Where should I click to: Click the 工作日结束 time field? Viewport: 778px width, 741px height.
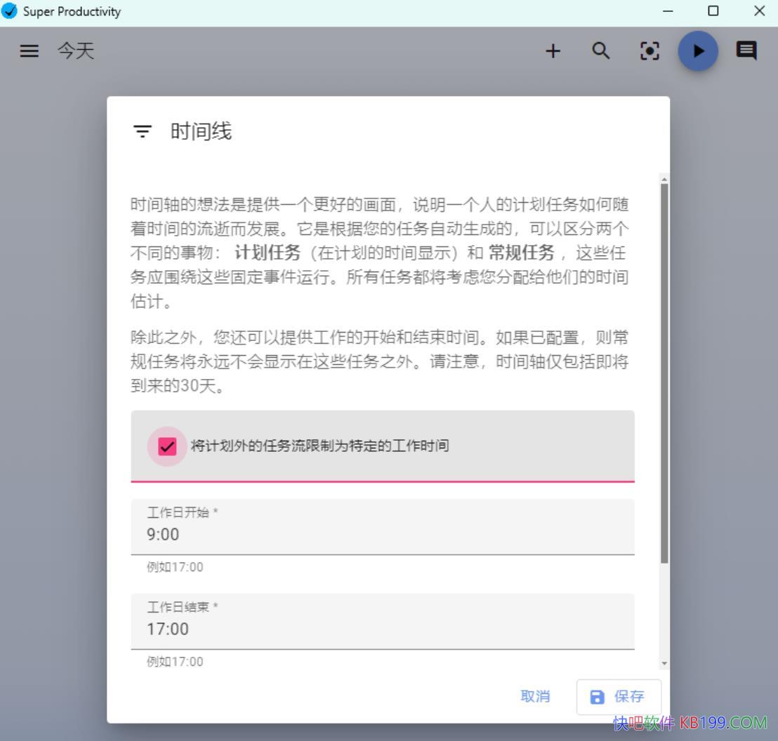pos(382,629)
